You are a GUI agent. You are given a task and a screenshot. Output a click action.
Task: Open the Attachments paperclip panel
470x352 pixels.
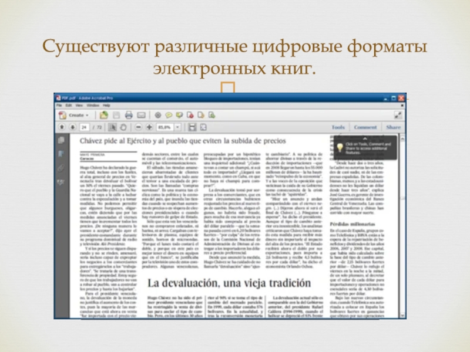point(61,168)
